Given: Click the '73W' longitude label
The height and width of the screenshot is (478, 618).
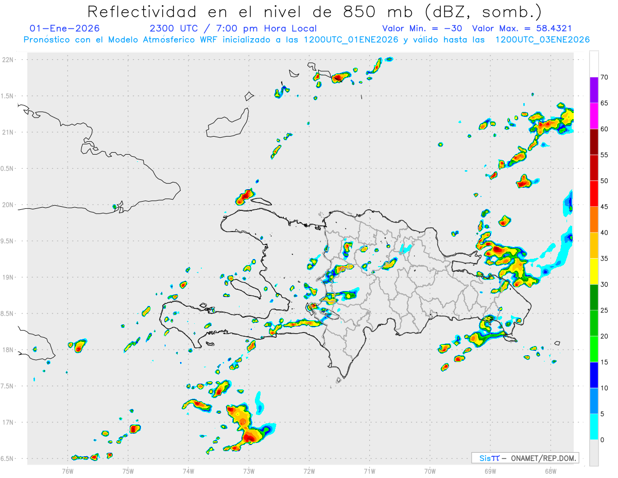Looking at the screenshot, I should pos(249,470).
